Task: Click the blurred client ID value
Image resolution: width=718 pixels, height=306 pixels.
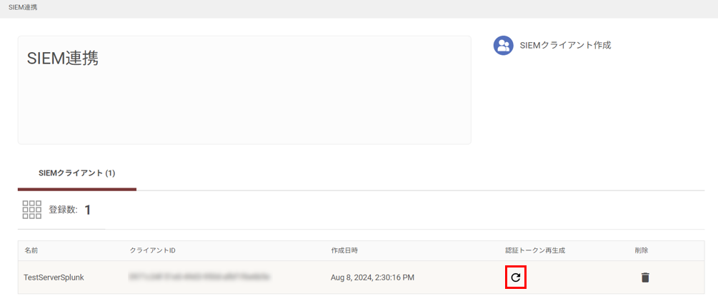Action: (199, 277)
